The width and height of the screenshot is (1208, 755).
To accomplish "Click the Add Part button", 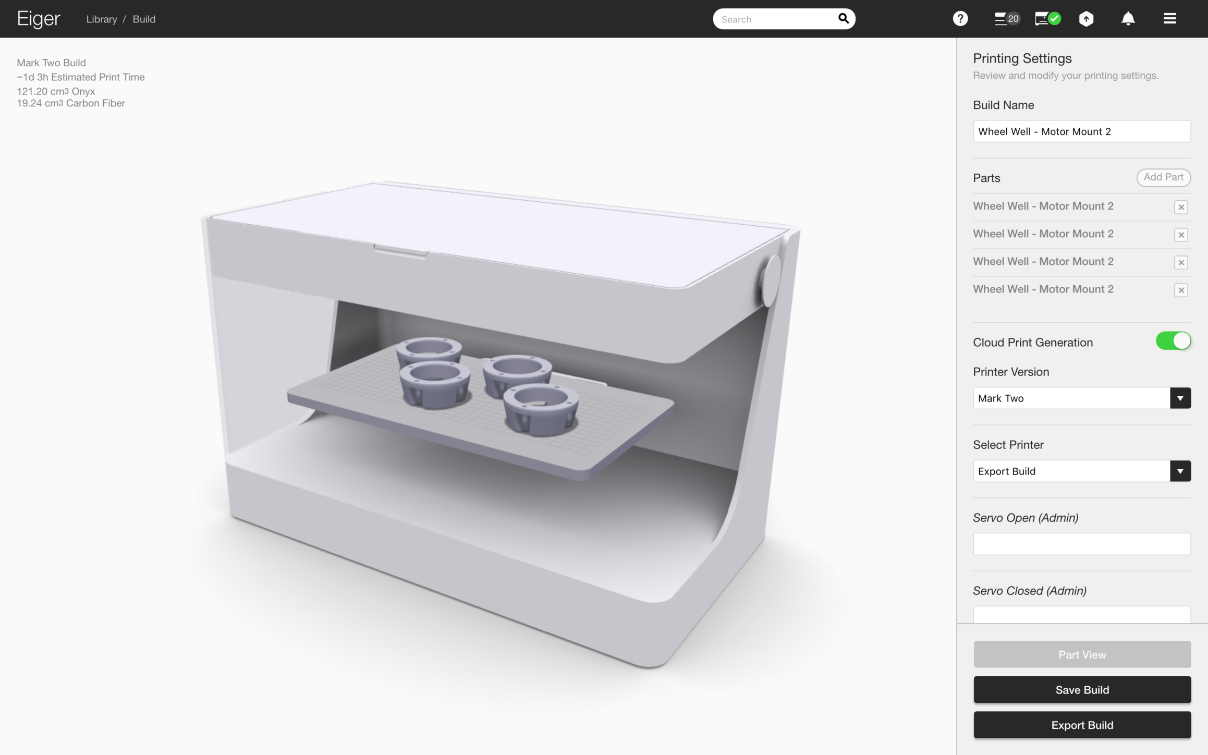I will 1163,177.
